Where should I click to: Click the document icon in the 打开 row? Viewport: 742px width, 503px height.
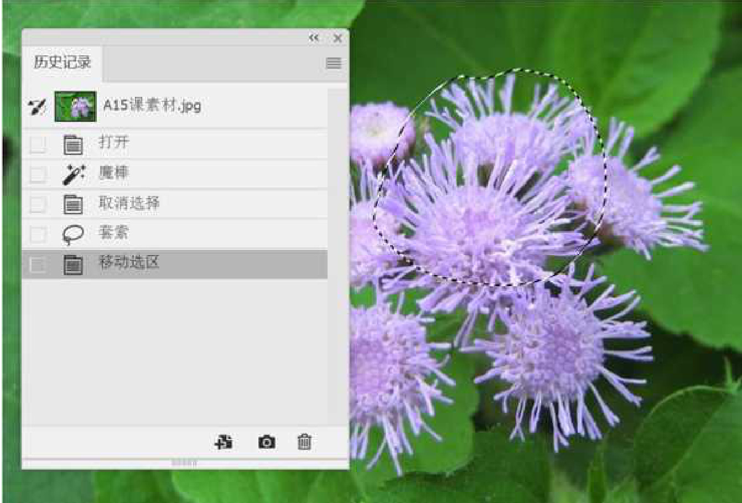pos(73,144)
